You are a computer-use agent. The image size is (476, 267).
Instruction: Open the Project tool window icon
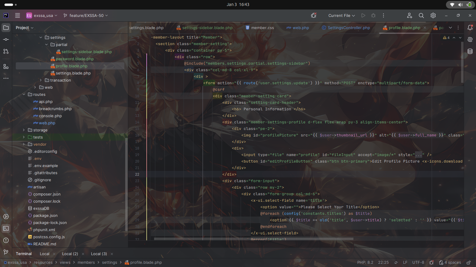point(6,28)
